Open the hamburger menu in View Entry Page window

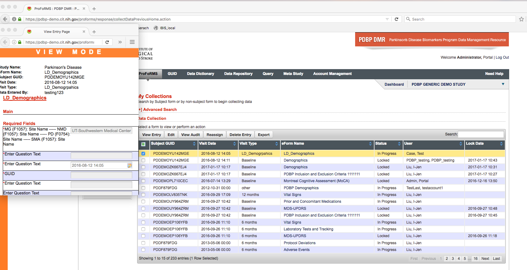coord(132,42)
